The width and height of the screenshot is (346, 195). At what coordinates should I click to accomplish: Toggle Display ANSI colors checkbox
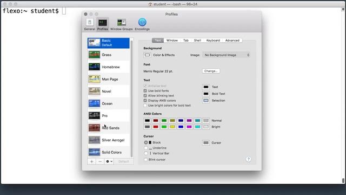[145, 100]
